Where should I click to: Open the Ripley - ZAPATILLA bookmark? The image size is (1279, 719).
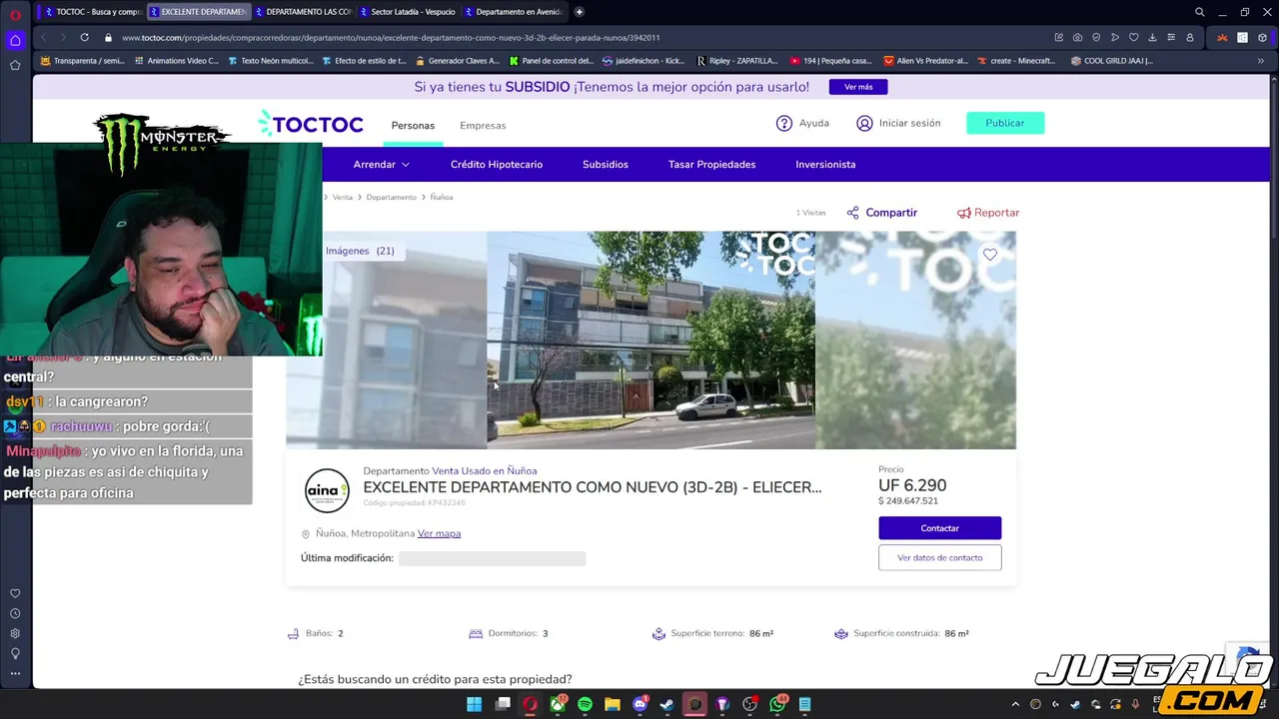click(736, 61)
